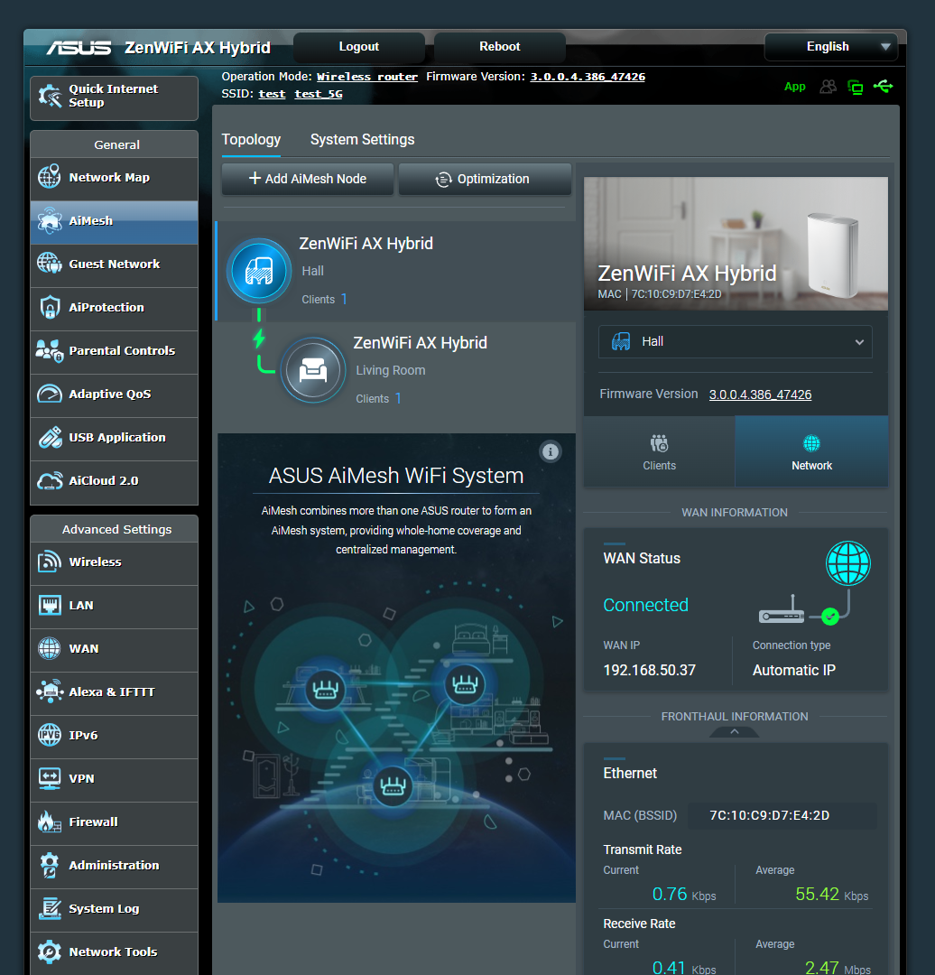Click the Add AiMesh Node button
935x975 pixels.
pos(307,179)
